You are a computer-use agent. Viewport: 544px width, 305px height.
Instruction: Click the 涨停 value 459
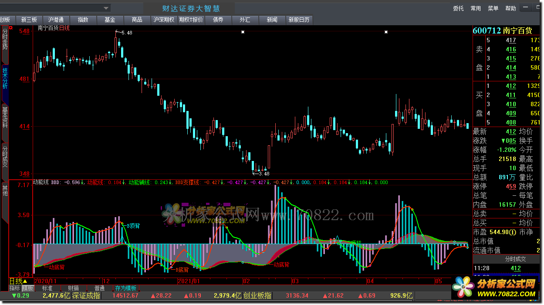tap(511, 186)
